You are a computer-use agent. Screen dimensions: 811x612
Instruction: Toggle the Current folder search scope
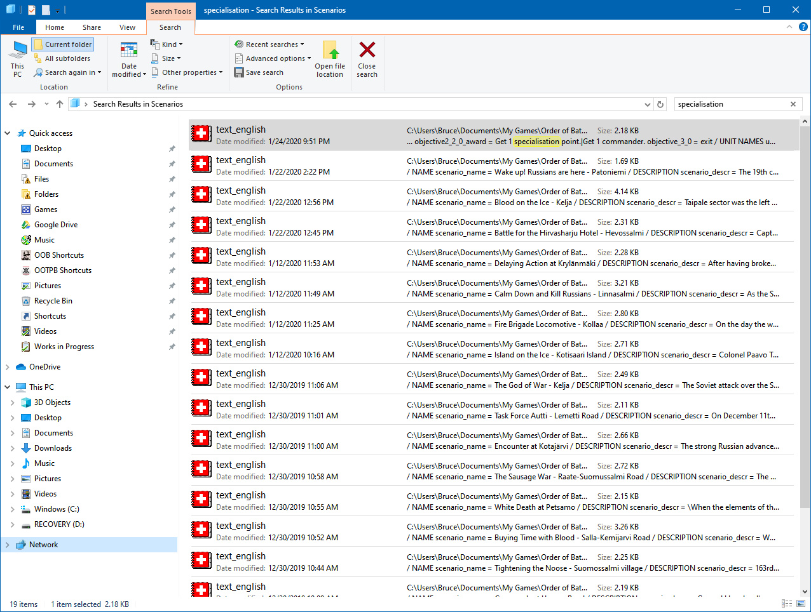[x=63, y=44]
